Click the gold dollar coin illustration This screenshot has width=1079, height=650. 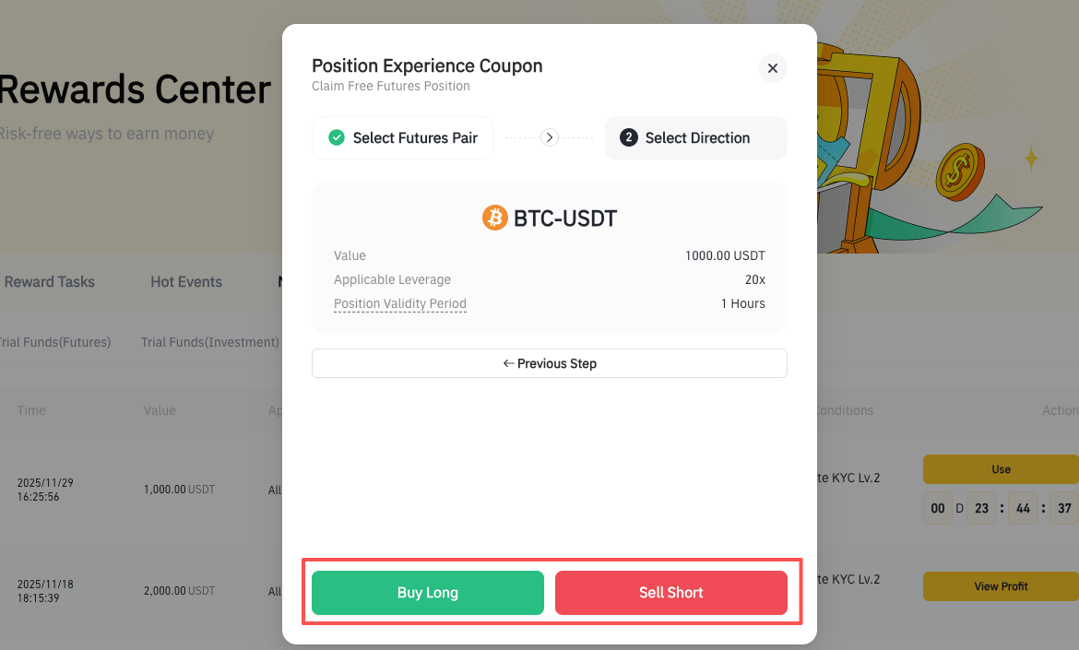click(959, 172)
